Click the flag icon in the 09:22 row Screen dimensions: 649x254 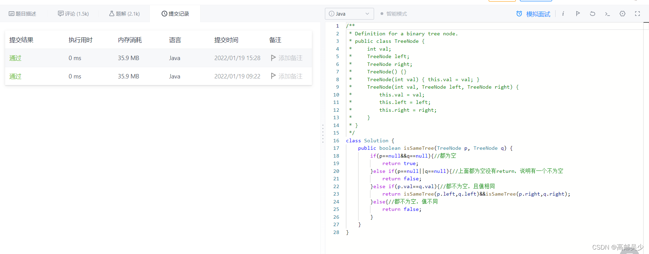pyautogui.click(x=273, y=76)
